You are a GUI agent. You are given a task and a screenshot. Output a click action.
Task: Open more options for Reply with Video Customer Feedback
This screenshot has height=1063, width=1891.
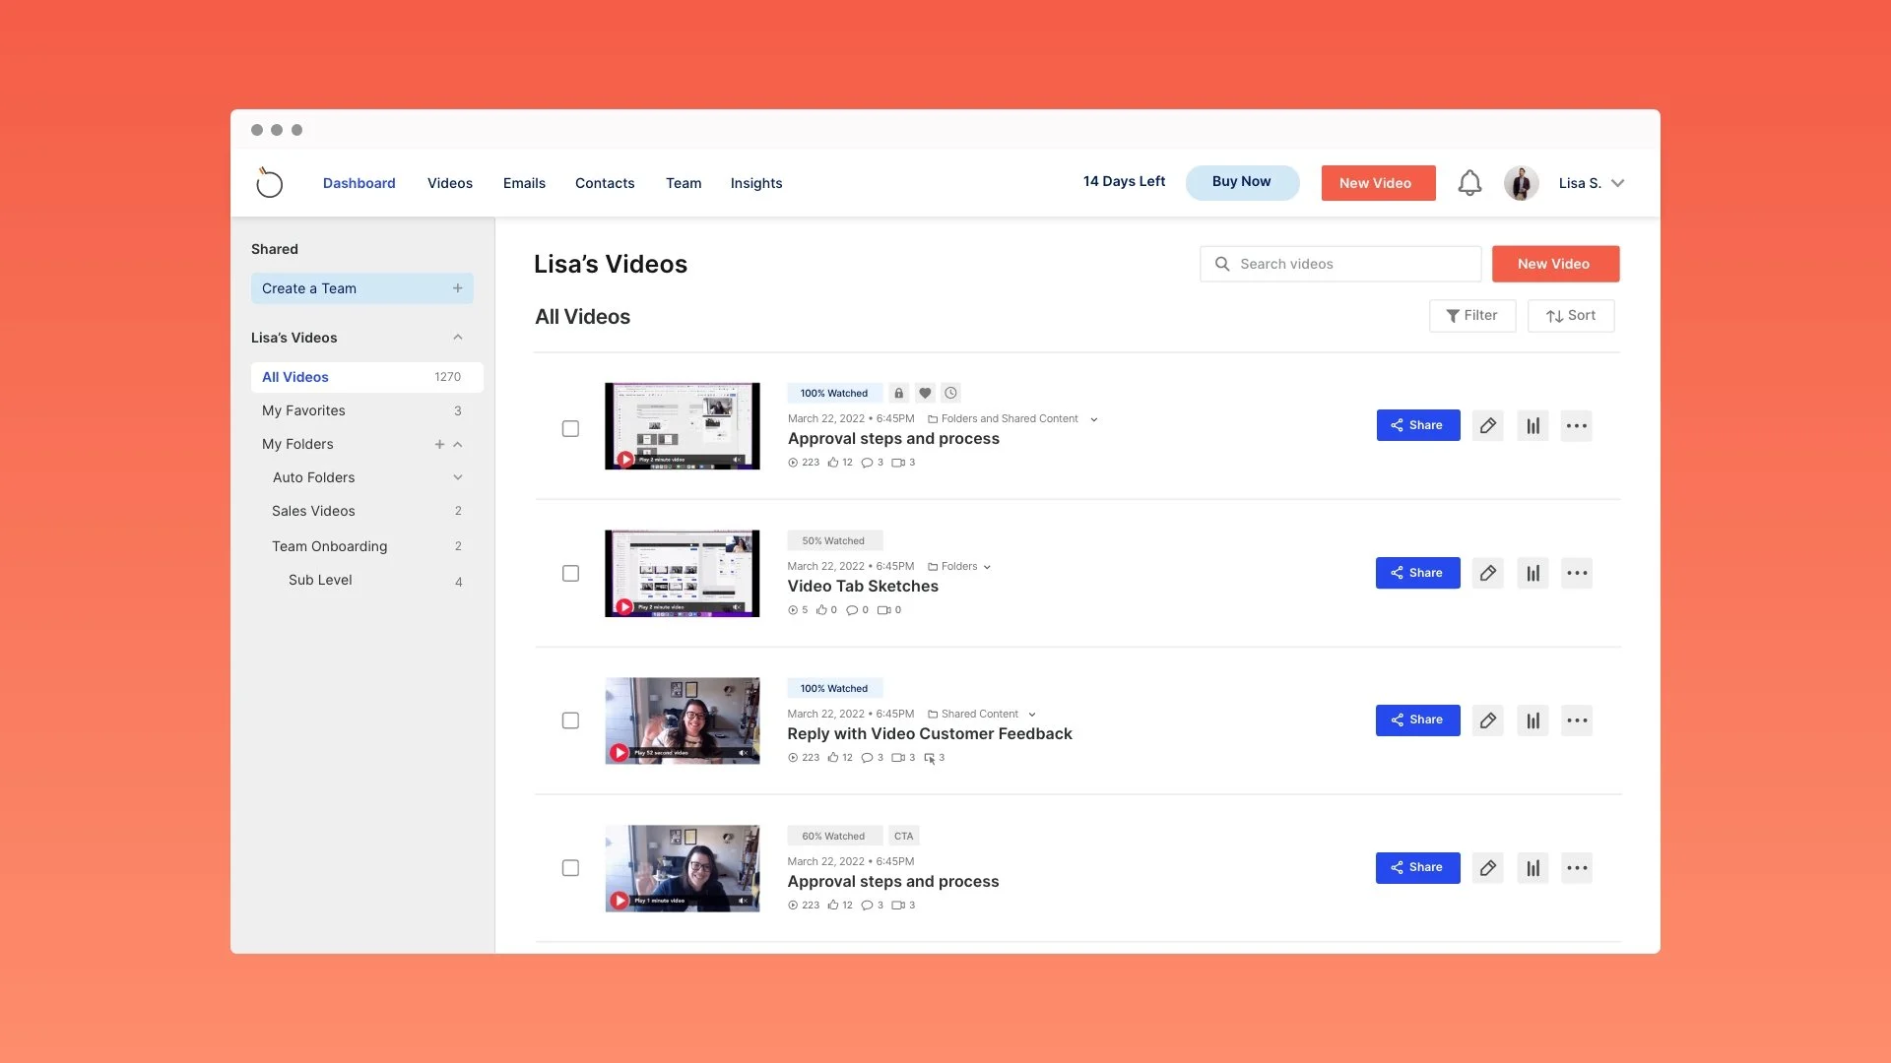[x=1577, y=720]
